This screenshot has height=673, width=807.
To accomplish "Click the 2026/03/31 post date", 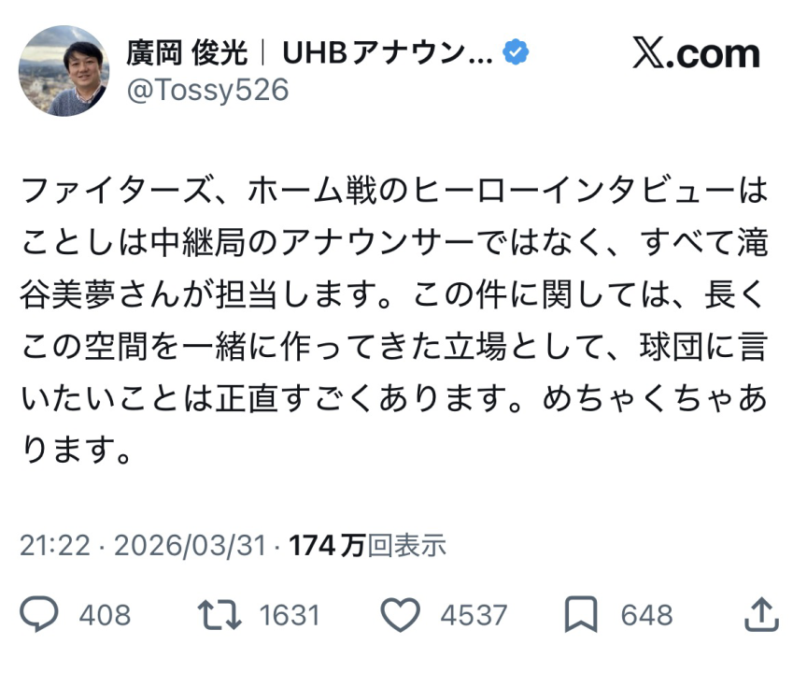I will click(191, 545).
